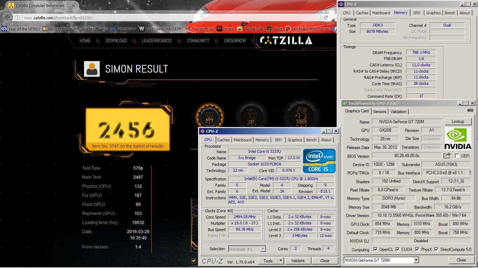Screen dimensions: 478x268
Task: Click the Catzilla logo
Action: click(x=286, y=40)
